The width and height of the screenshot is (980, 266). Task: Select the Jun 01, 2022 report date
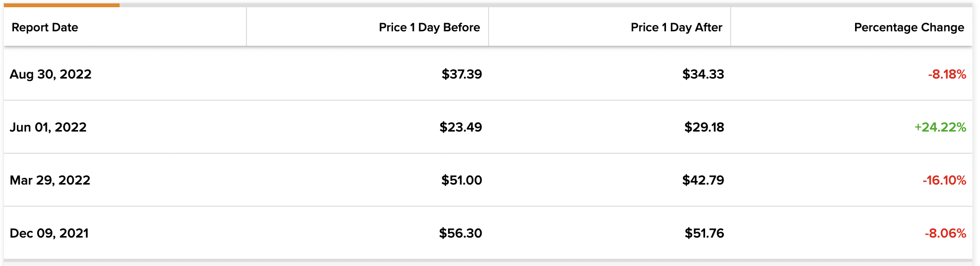[x=48, y=127]
